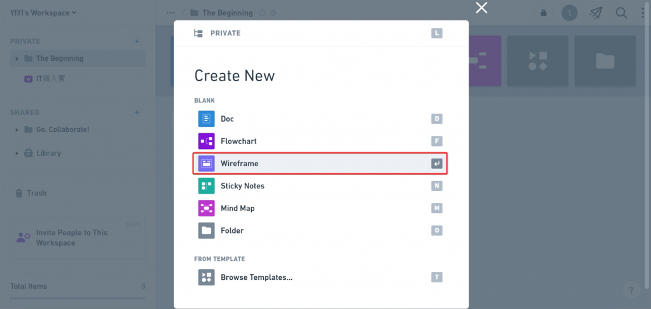Screen dimensions: 651x309
Task: Hide the invite people card
Action: (x=134, y=225)
